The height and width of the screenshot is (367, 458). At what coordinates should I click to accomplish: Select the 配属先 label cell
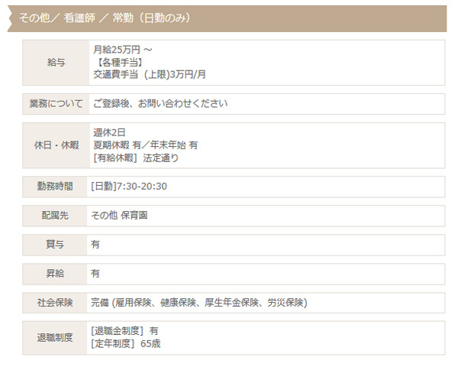55,216
